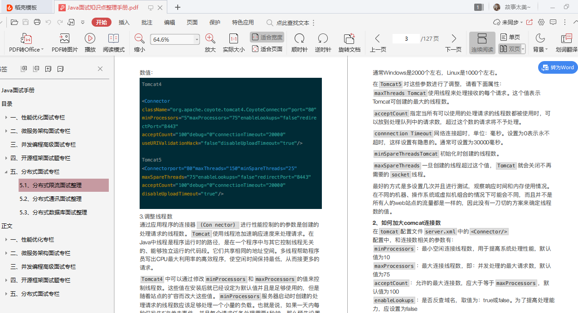
Task: Select the 批注 ribbon tab
Action: pos(147,23)
